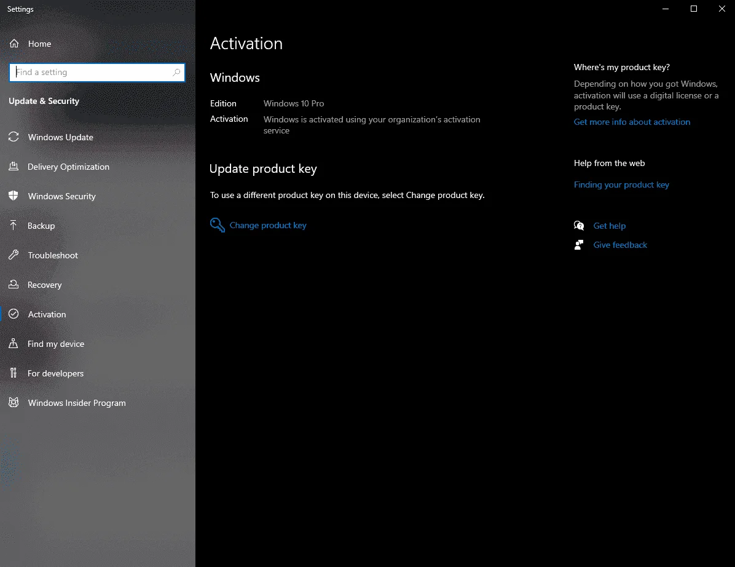
Task: Focus the Find a setting search box
Action: pos(97,72)
